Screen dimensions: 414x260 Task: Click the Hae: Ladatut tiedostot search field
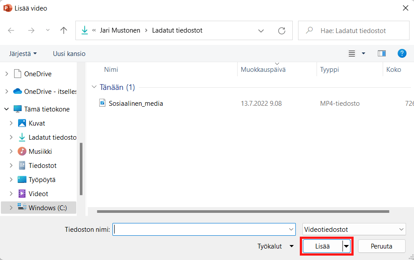354,30
